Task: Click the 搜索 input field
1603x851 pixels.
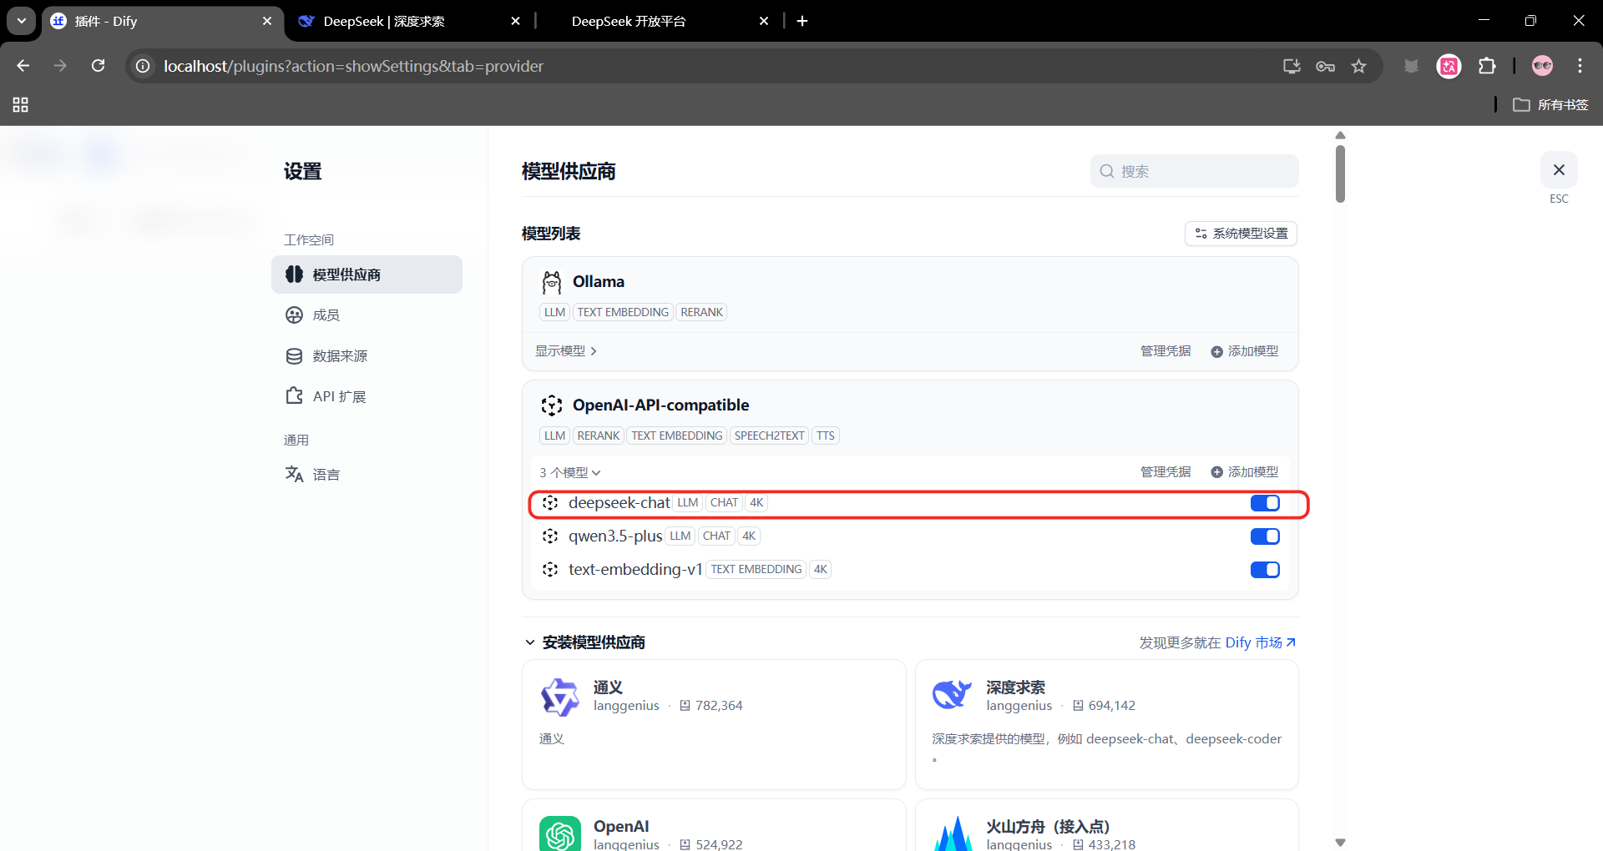Action: (1194, 171)
